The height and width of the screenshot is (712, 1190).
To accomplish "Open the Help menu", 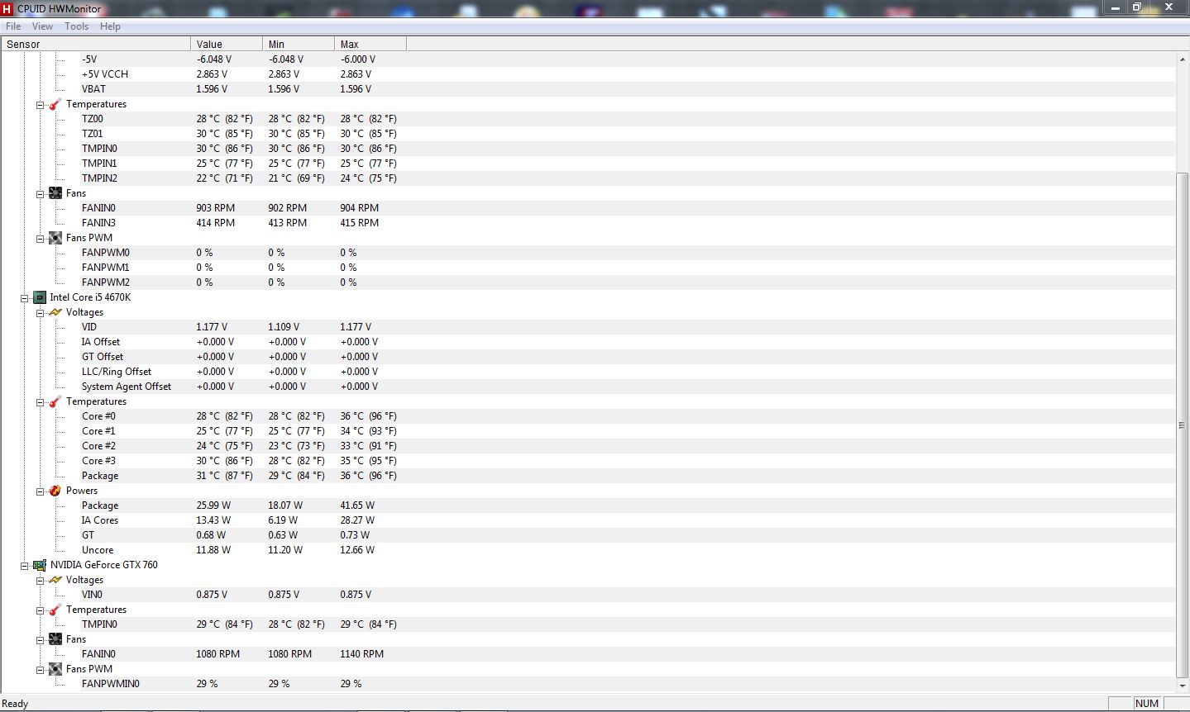I will [110, 26].
